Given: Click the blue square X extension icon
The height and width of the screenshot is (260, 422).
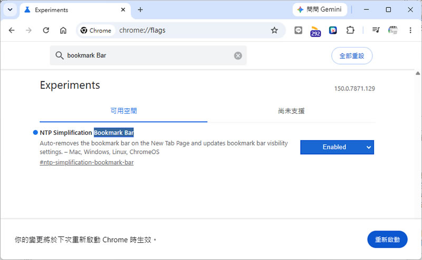Looking at the screenshot, I should 333,30.
